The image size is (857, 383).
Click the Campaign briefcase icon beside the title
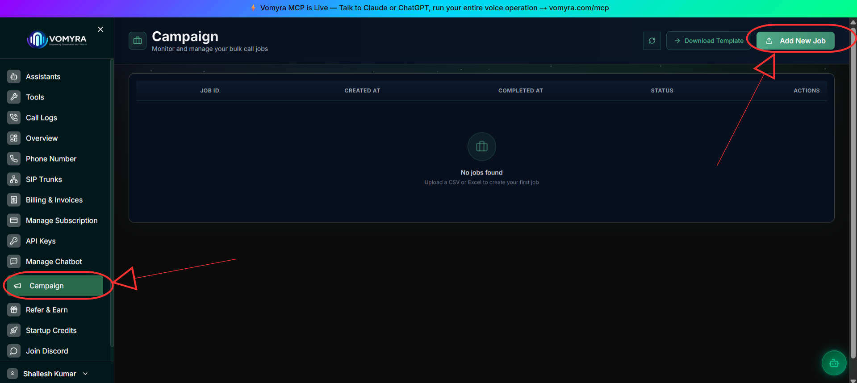tap(138, 41)
